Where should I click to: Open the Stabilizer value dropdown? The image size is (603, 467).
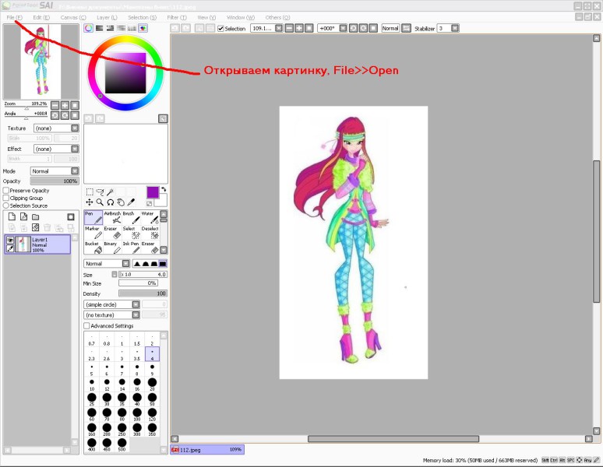(x=455, y=29)
